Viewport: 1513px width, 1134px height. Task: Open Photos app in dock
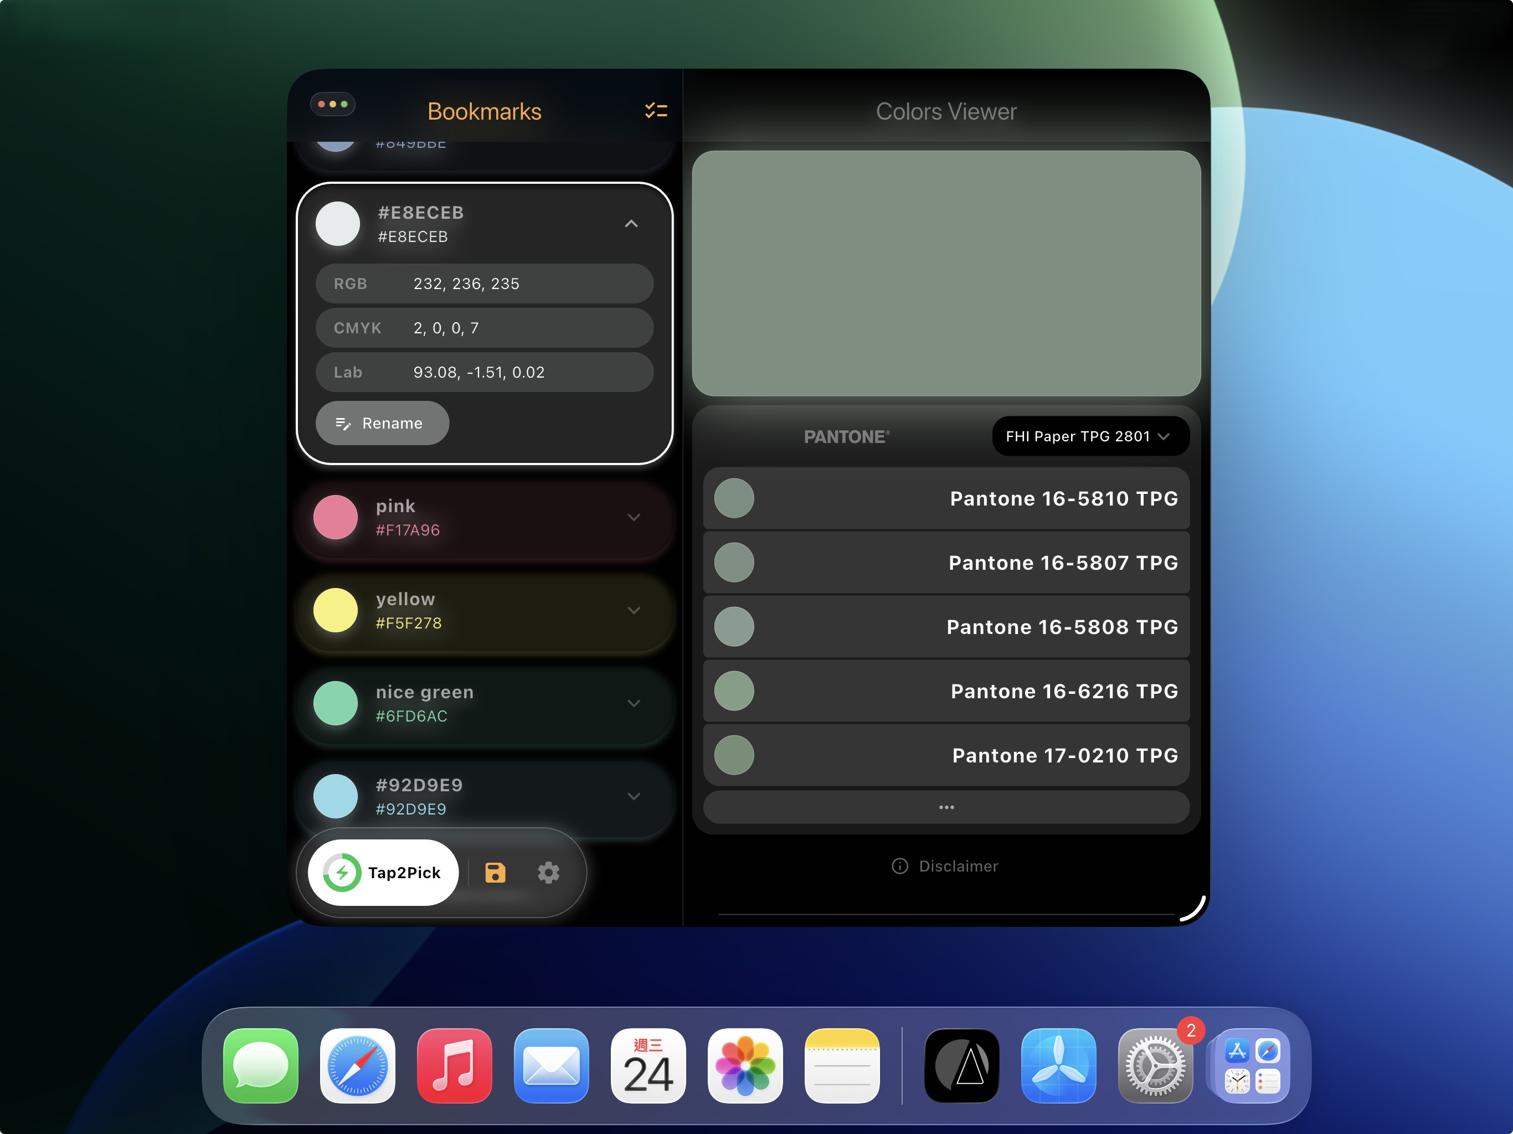(745, 1065)
